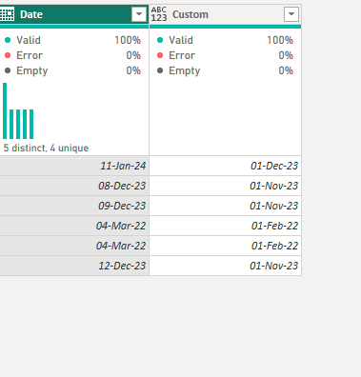Click the Custom cell 01-Dec-23
The width and height of the screenshot is (361, 377).
click(225, 166)
